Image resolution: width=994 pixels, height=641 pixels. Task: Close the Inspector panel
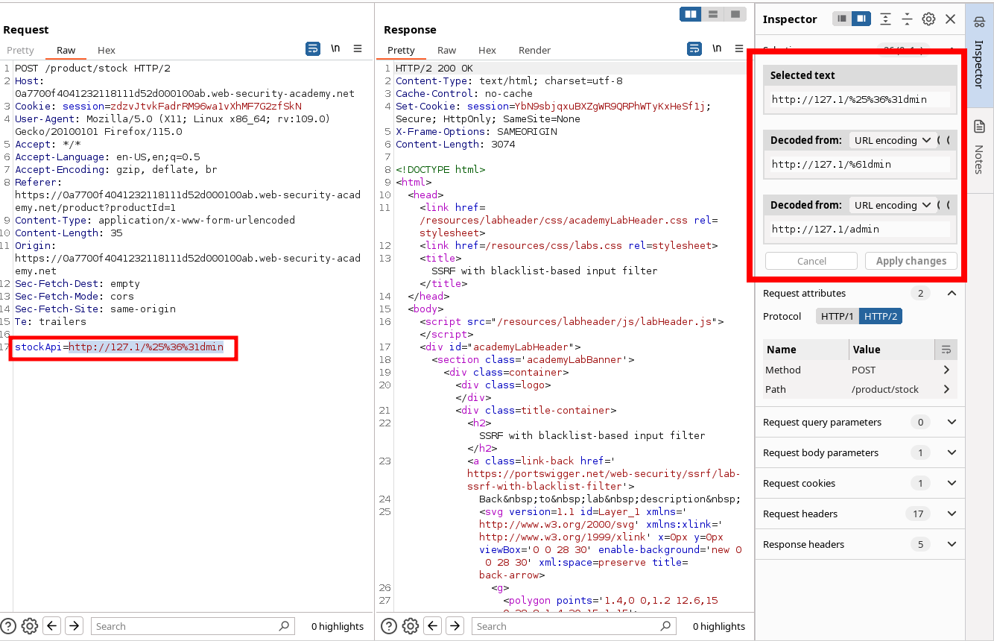tap(950, 19)
